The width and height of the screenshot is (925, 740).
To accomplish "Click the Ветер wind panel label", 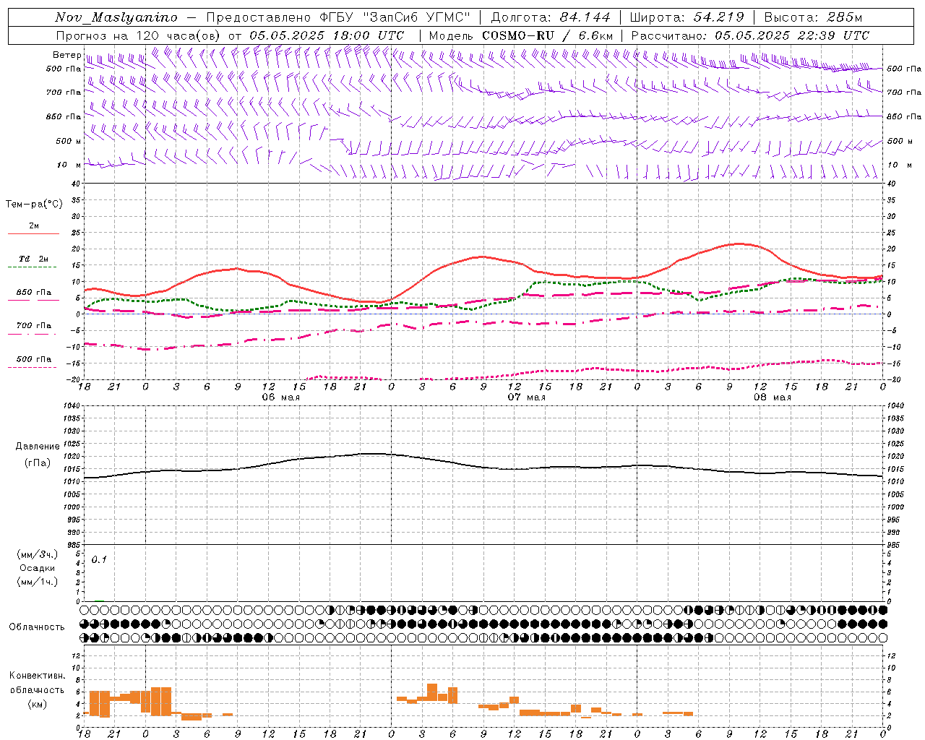I will pos(67,55).
